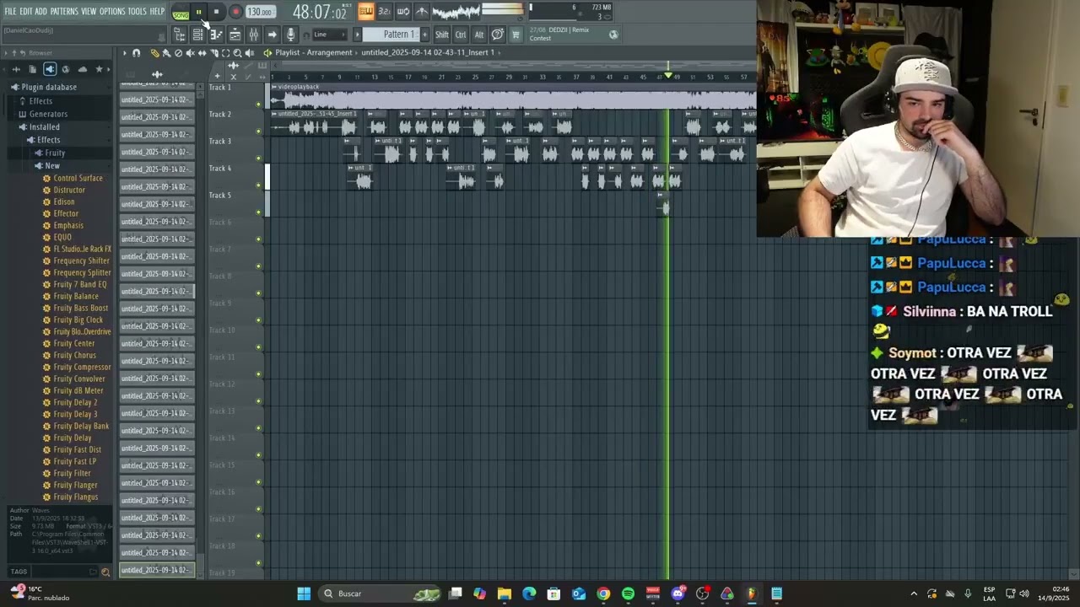
Task: Select the playlist Paint brush tool
Action: click(166, 53)
